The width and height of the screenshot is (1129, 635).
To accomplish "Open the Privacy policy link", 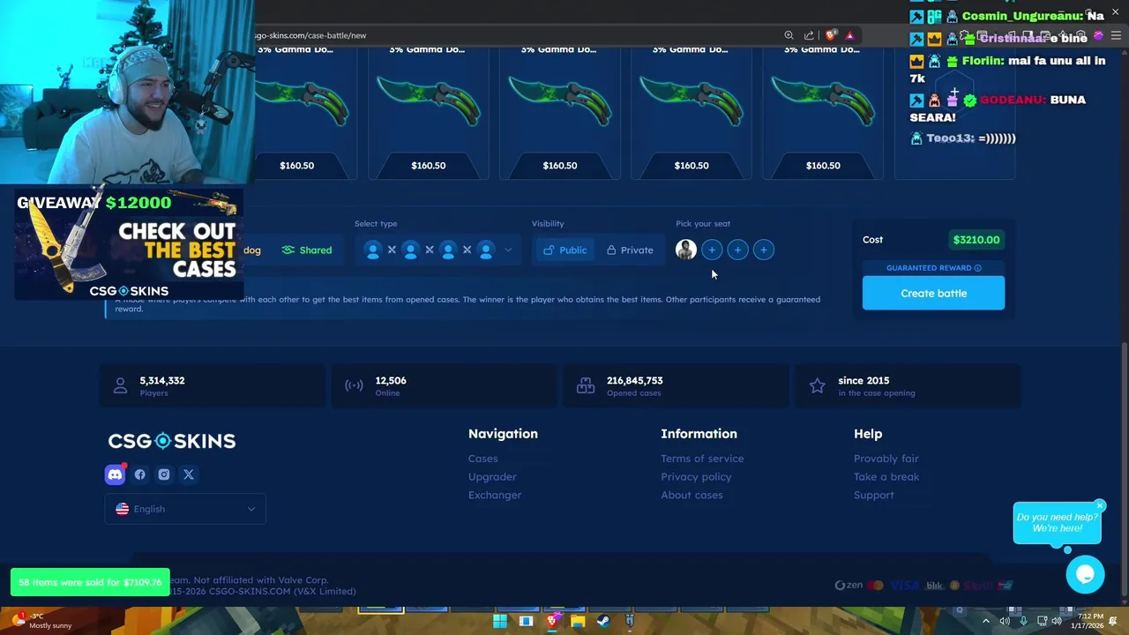I will point(696,477).
